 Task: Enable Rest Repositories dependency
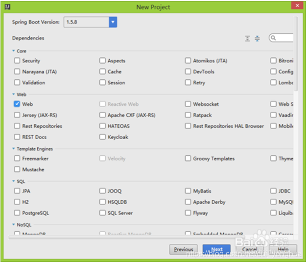click(17, 126)
